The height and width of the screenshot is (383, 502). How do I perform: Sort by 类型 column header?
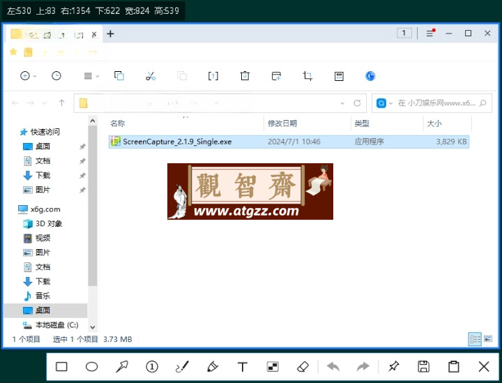[x=362, y=123]
